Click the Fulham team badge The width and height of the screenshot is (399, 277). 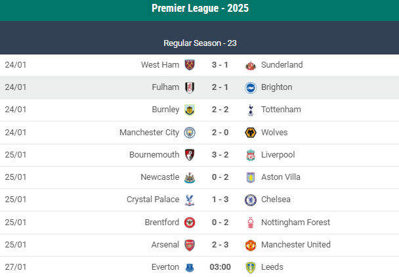click(x=190, y=87)
